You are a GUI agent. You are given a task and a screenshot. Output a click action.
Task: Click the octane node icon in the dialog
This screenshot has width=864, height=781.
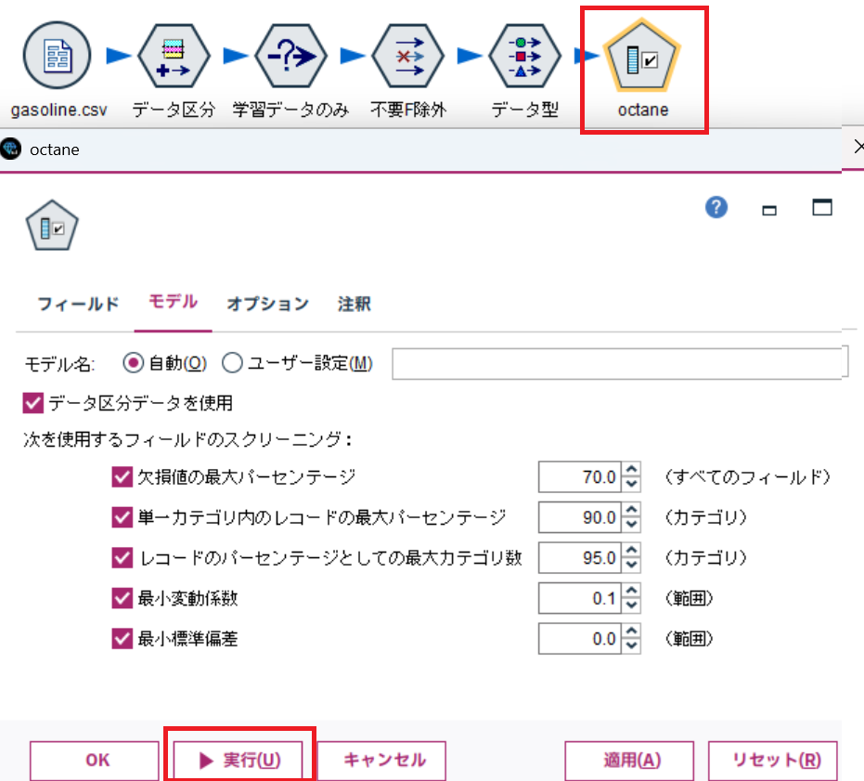click(52, 224)
